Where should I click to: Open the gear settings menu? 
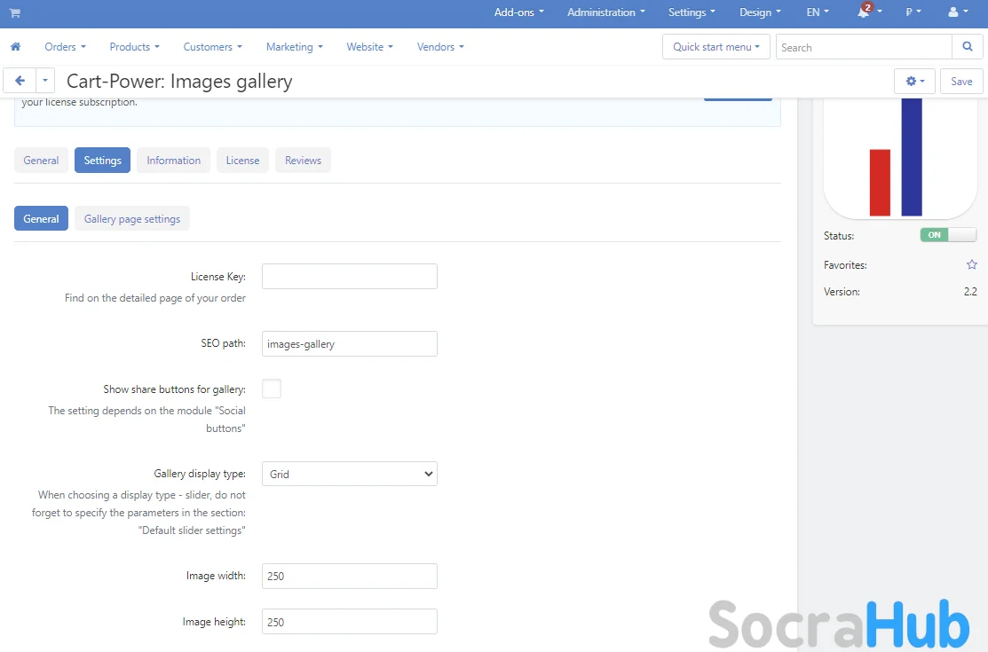click(914, 81)
